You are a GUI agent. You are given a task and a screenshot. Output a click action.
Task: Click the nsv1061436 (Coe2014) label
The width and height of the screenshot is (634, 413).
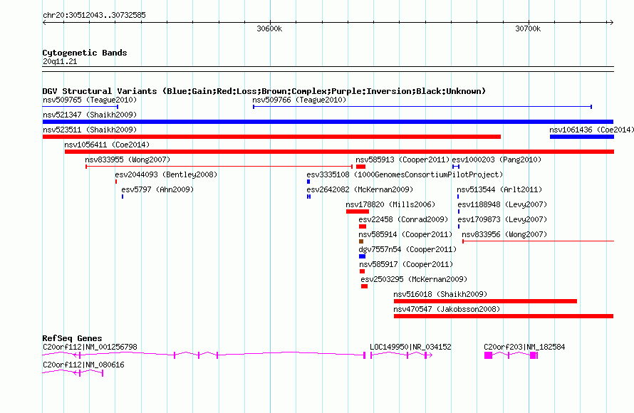(x=591, y=130)
